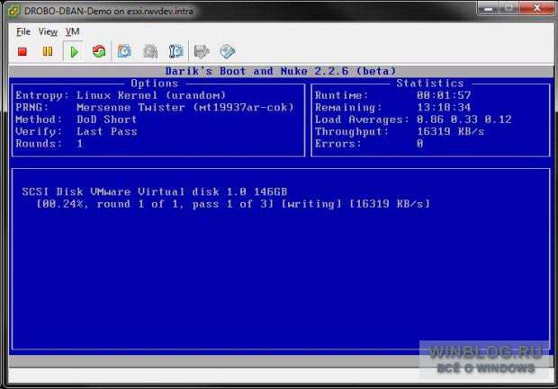This screenshot has width=558, height=389.
Task: Reset the virtual machine via the restart icon
Action: pos(99,51)
